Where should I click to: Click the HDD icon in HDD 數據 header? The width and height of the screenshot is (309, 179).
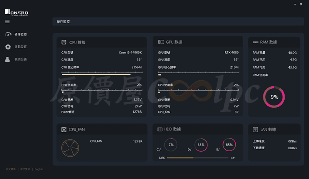pyautogui.click(x=160, y=130)
